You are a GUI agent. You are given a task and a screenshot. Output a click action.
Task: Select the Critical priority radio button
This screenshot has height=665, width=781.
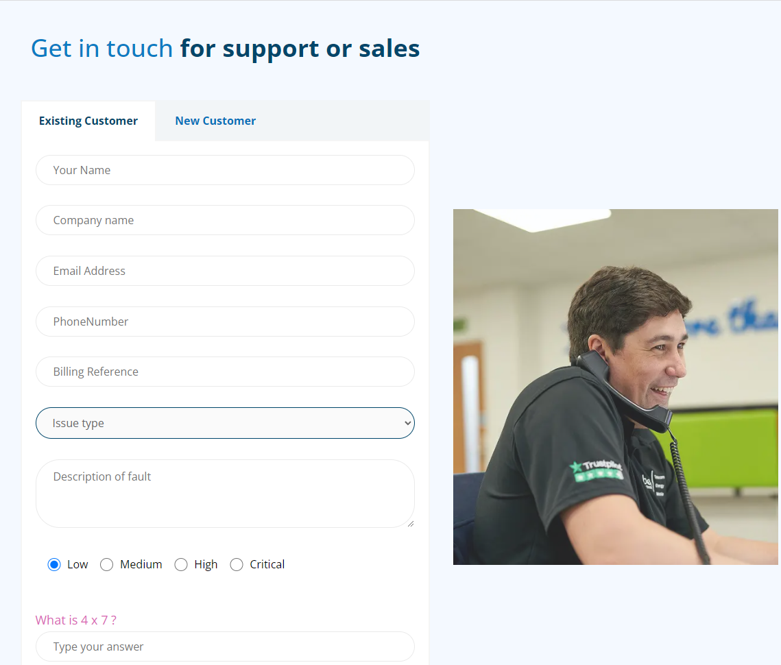point(237,564)
